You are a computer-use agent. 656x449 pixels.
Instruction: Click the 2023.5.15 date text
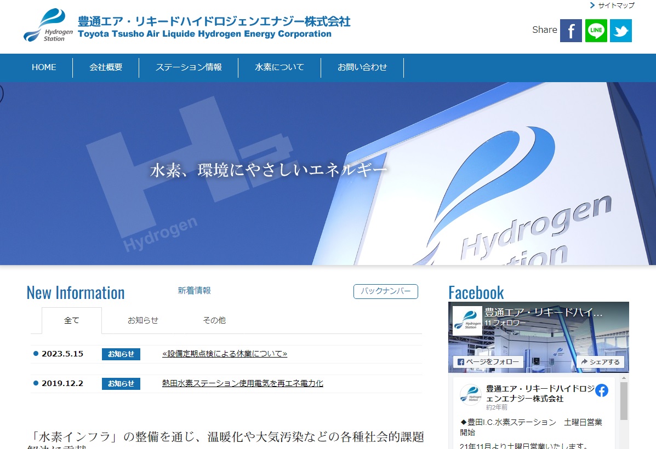(x=62, y=354)
